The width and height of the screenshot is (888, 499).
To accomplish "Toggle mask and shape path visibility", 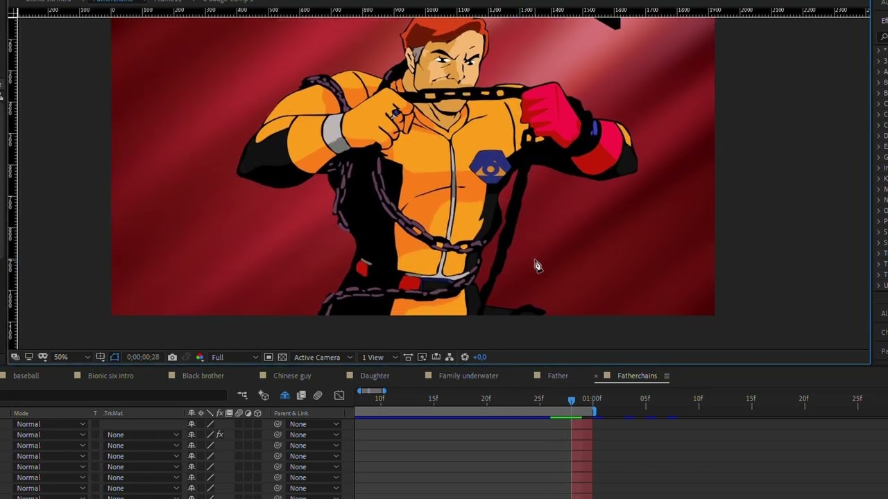I will tap(114, 357).
